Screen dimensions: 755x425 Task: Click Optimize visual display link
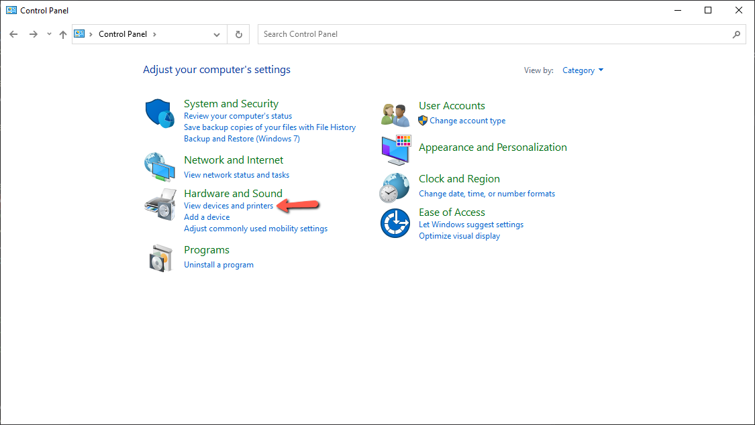(x=459, y=236)
